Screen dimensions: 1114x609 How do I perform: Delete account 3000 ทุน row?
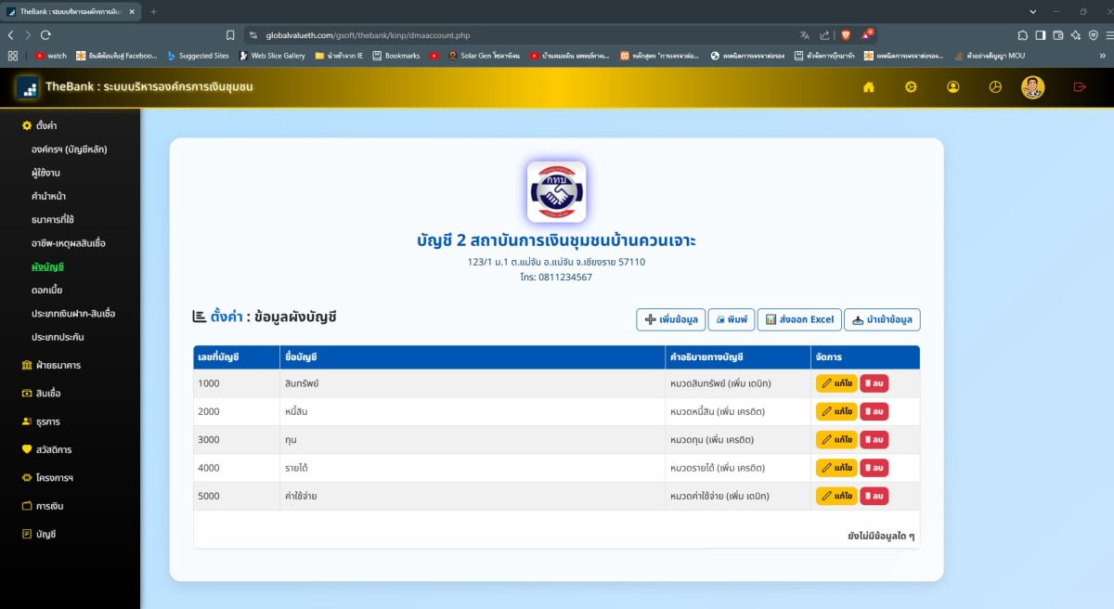coord(874,439)
